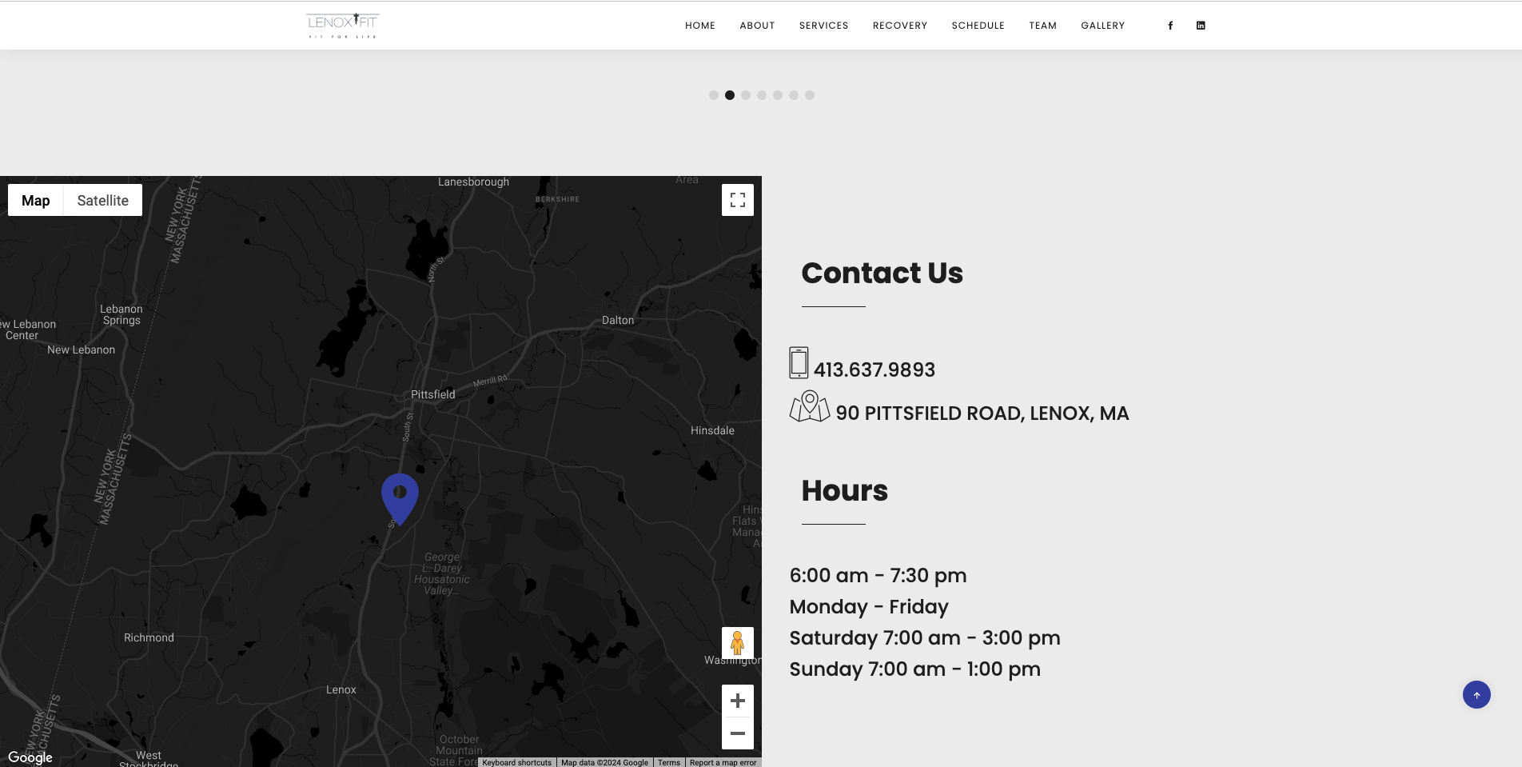This screenshot has height=767, width=1522.
Task: Click the scroll-to-top arrow button
Action: (x=1476, y=695)
